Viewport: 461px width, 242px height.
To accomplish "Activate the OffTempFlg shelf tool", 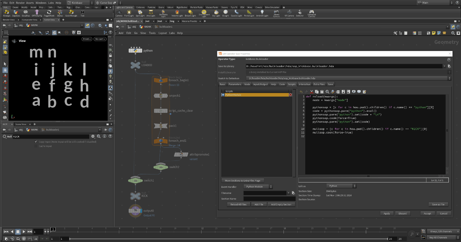I will pyautogui.click(x=37, y=13).
